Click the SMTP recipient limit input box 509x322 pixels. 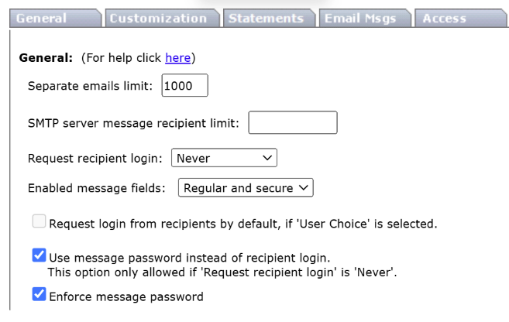(x=292, y=122)
